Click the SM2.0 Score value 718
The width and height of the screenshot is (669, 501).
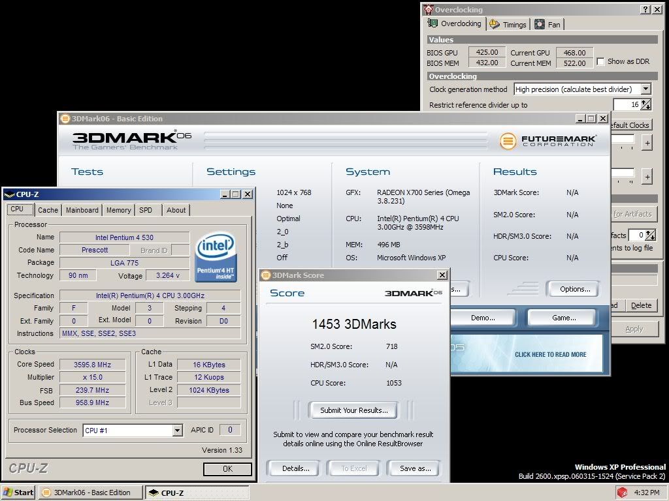coord(392,346)
